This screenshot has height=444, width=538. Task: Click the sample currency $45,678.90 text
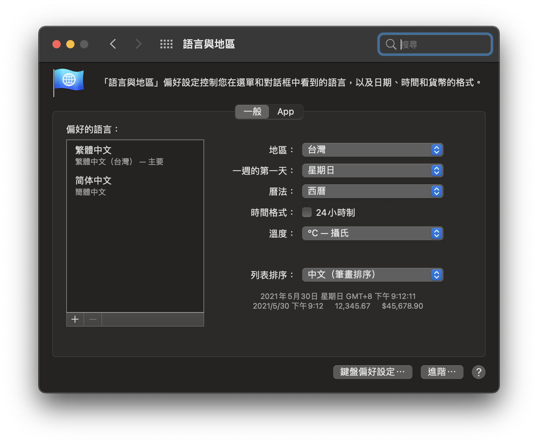click(x=402, y=306)
